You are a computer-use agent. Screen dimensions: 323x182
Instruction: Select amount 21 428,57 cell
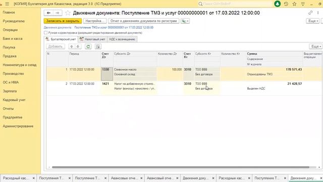coord(274,84)
